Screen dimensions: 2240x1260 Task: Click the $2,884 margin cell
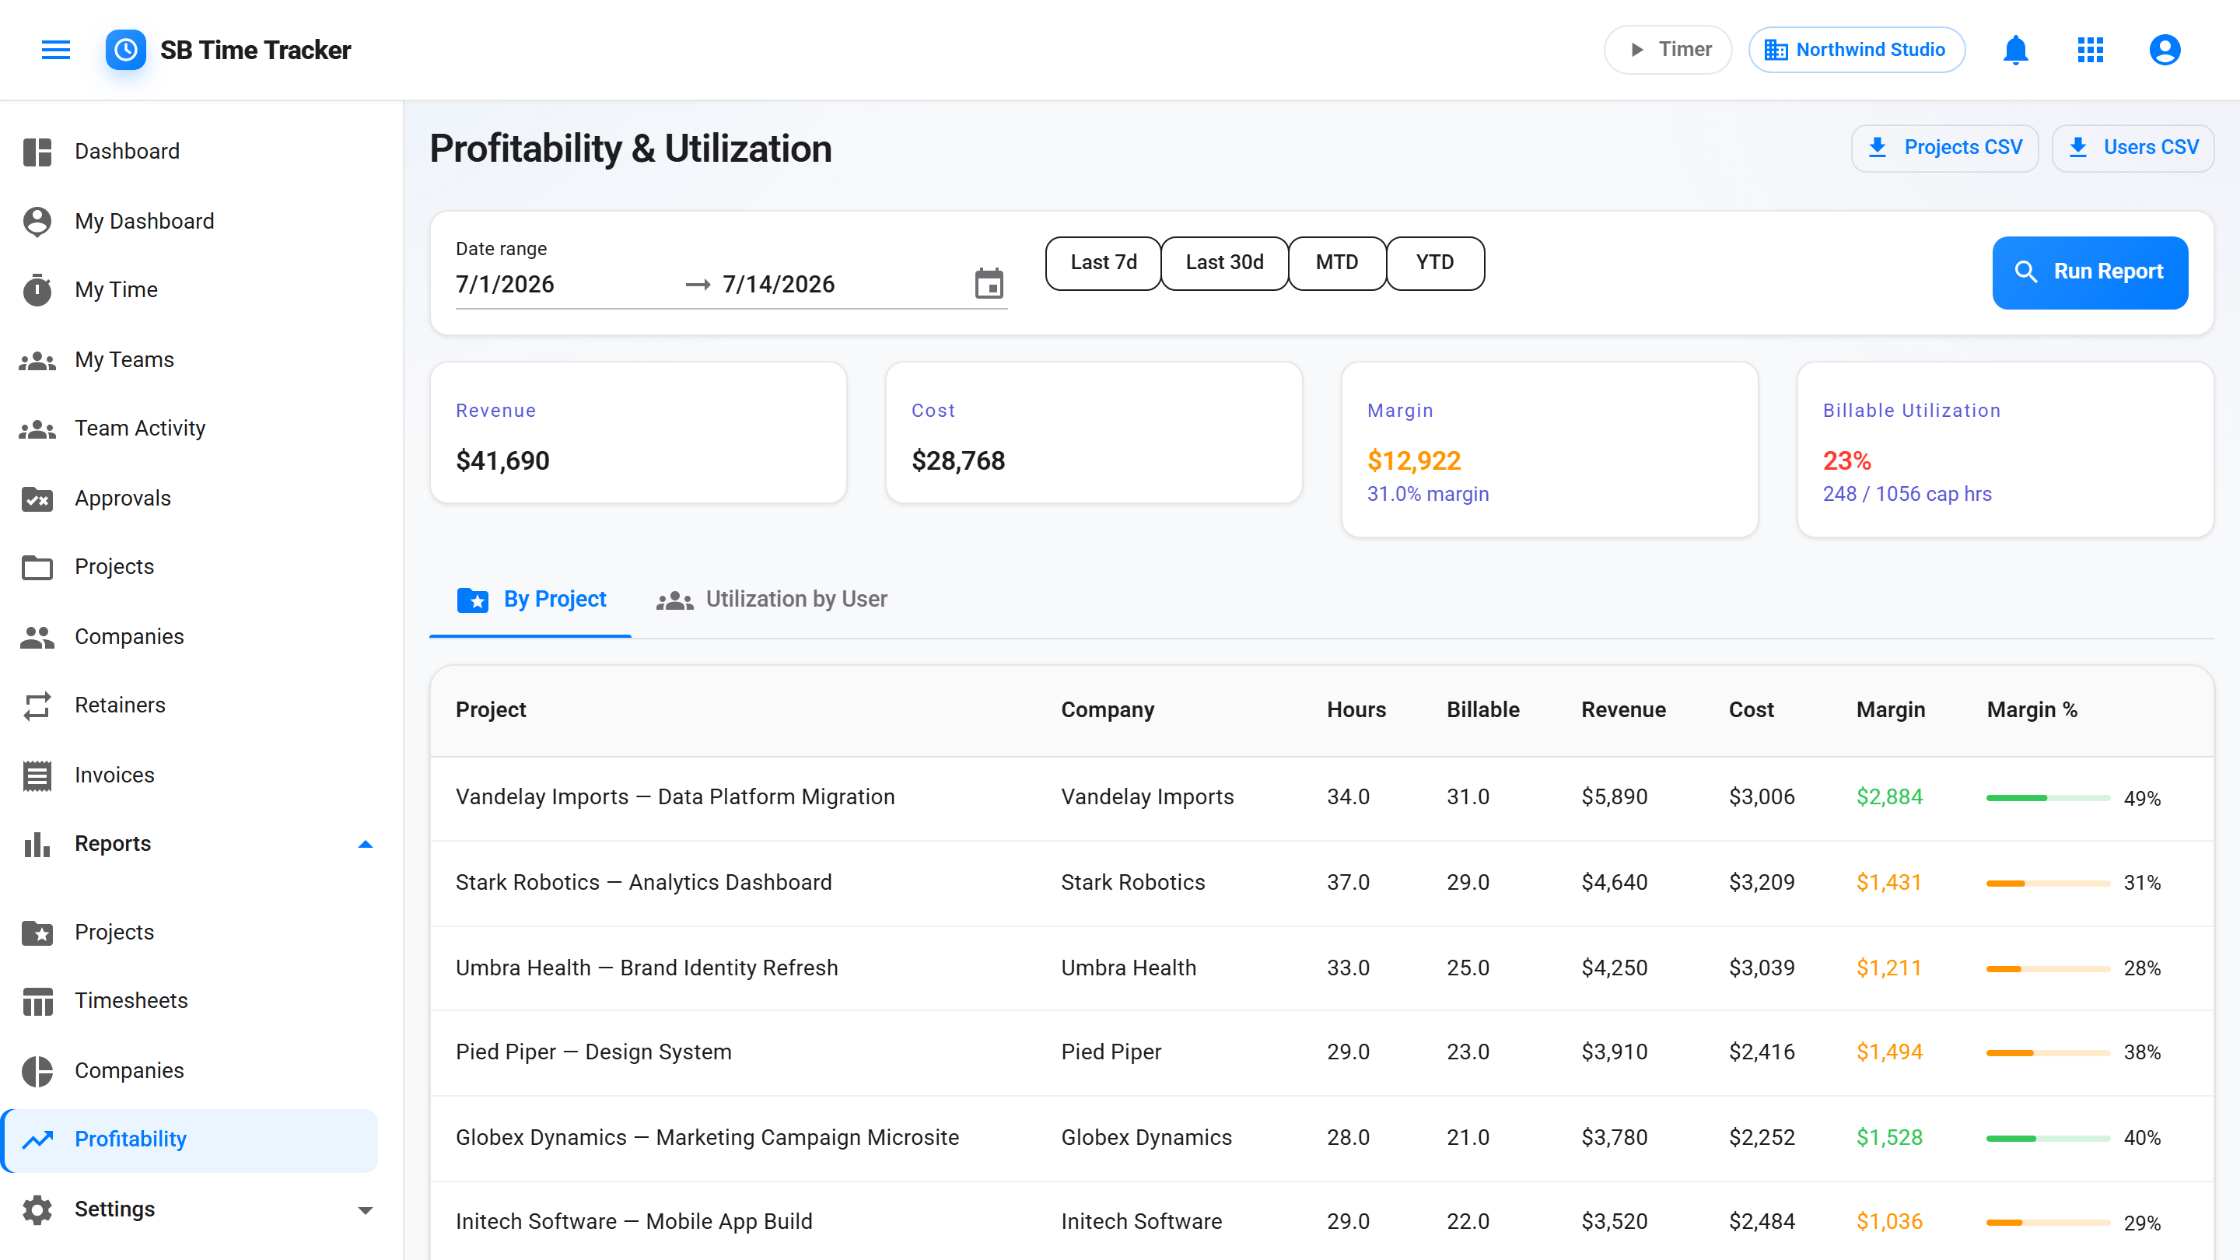pyautogui.click(x=1888, y=796)
